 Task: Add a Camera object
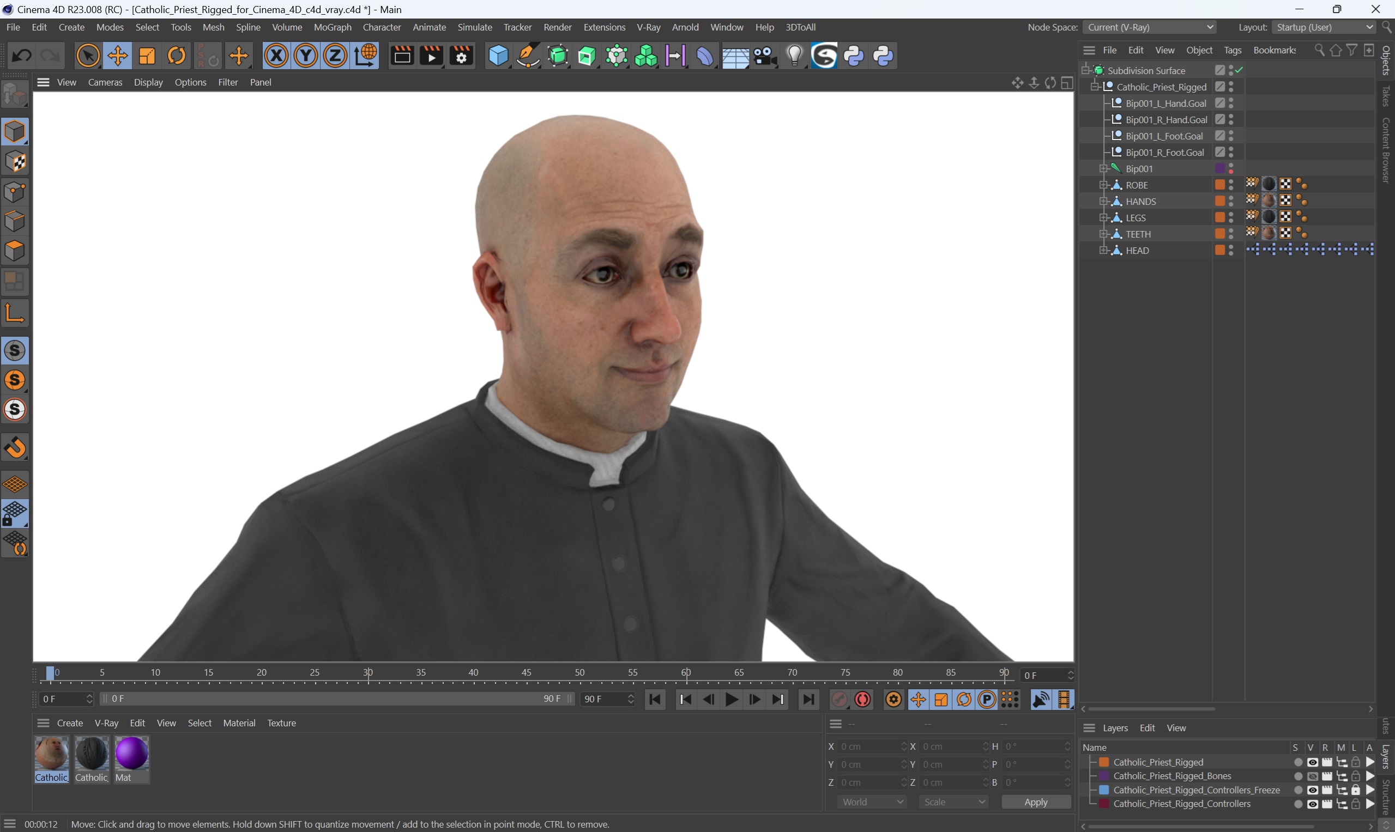coord(764,56)
